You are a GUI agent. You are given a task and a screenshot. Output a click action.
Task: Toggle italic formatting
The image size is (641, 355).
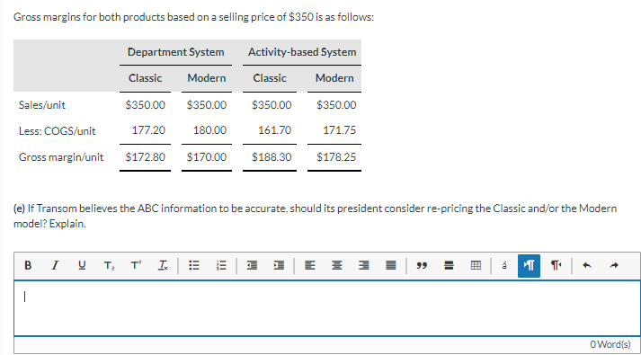(x=55, y=265)
